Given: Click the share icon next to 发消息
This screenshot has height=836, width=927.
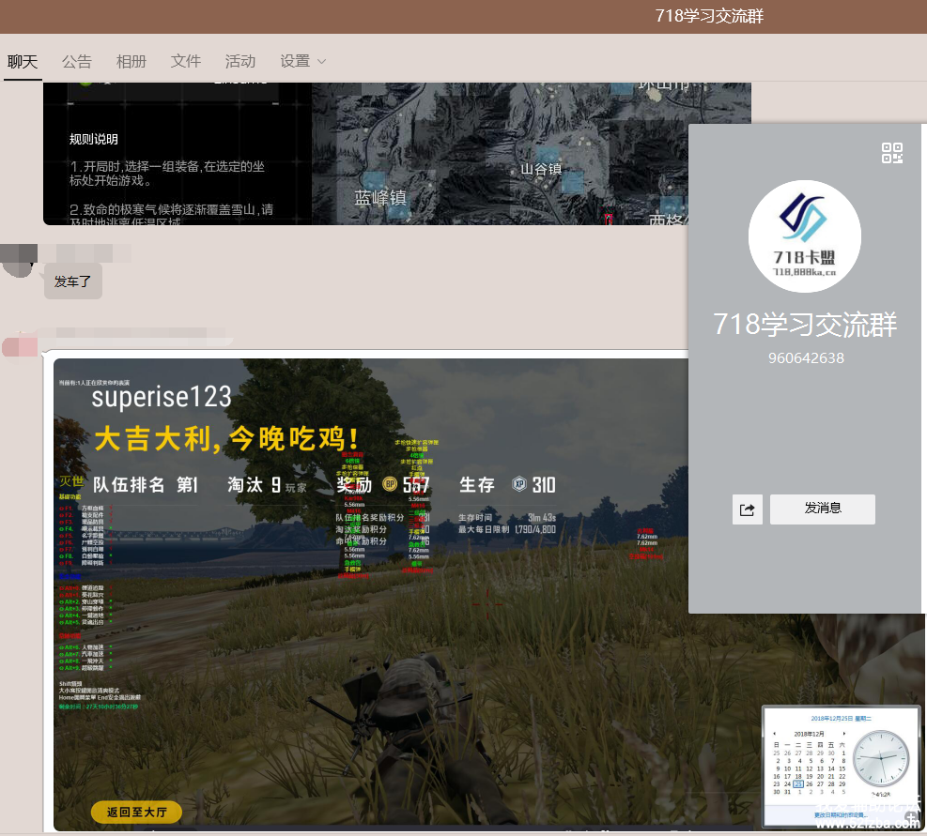Looking at the screenshot, I should [748, 509].
